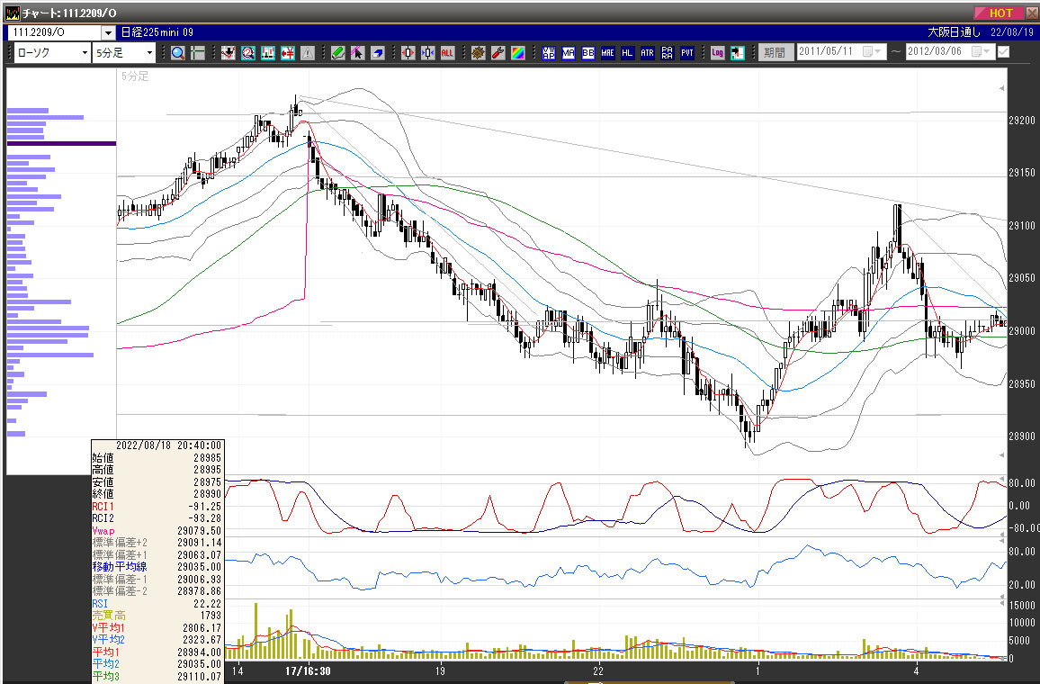
Task: Toggle the VWAP indicator icon
Action: click(x=549, y=53)
